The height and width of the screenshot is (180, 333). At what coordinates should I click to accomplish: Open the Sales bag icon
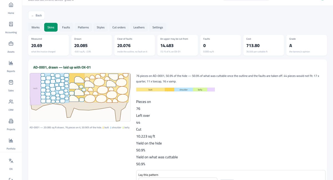11,82
